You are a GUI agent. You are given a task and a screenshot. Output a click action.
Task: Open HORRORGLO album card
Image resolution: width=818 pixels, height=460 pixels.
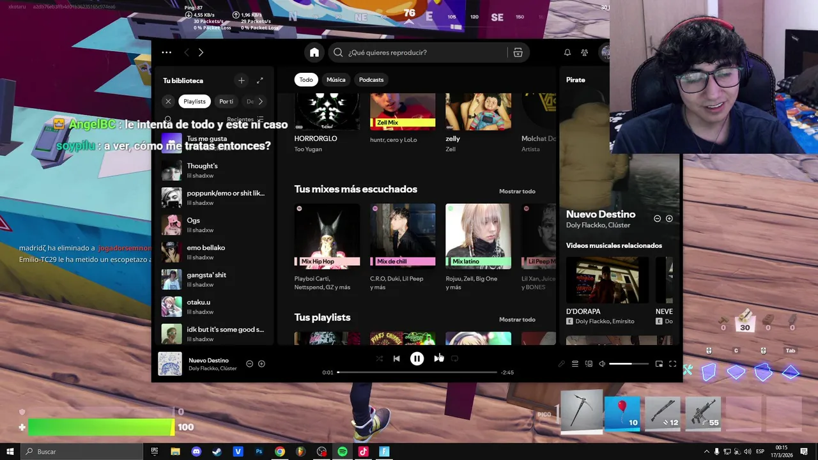[x=327, y=123]
